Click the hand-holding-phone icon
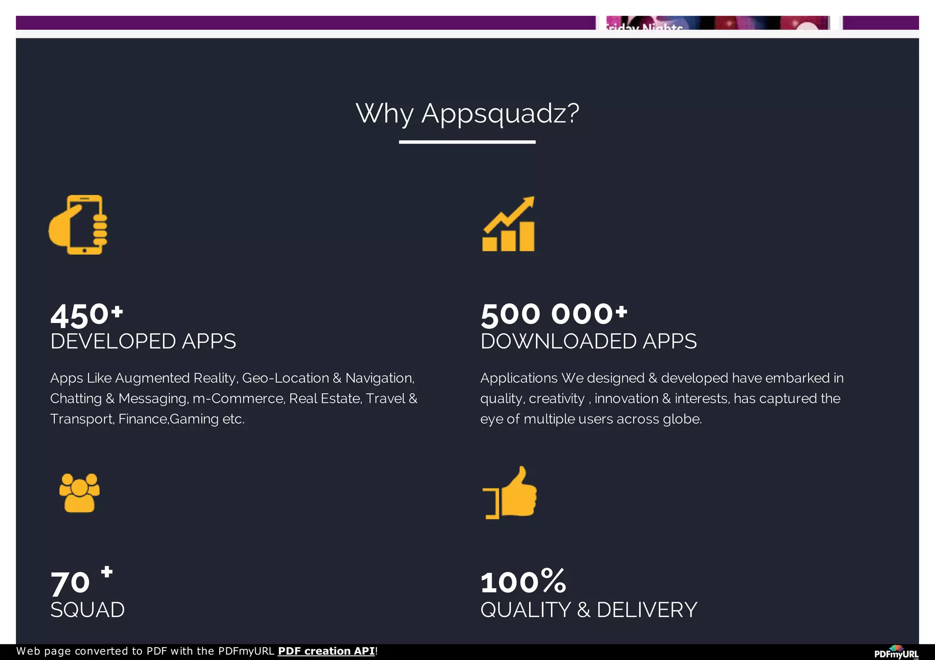Image resolution: width=935 pixels, height=660 pixels. click(78, 224)
